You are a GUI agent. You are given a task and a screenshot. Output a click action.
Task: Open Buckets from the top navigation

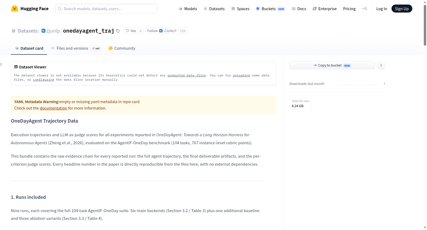(x=270, y=9)
